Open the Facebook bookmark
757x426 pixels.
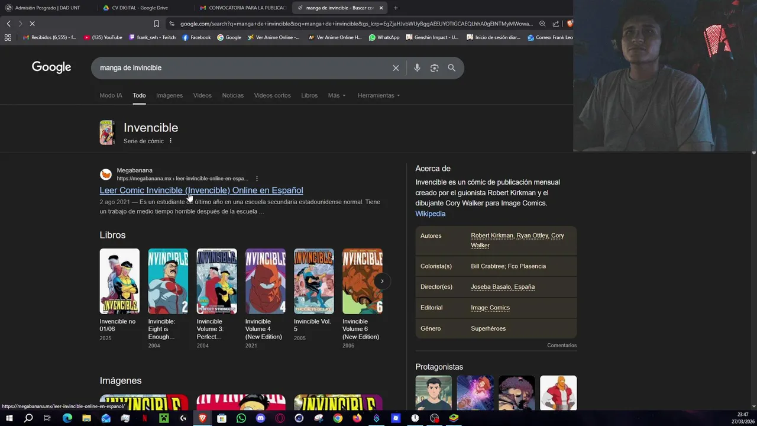(x=196, y=37)
